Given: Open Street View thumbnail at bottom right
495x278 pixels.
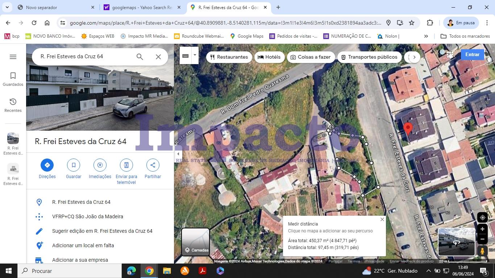Looking at the screenshot, I should pos(456,242).
